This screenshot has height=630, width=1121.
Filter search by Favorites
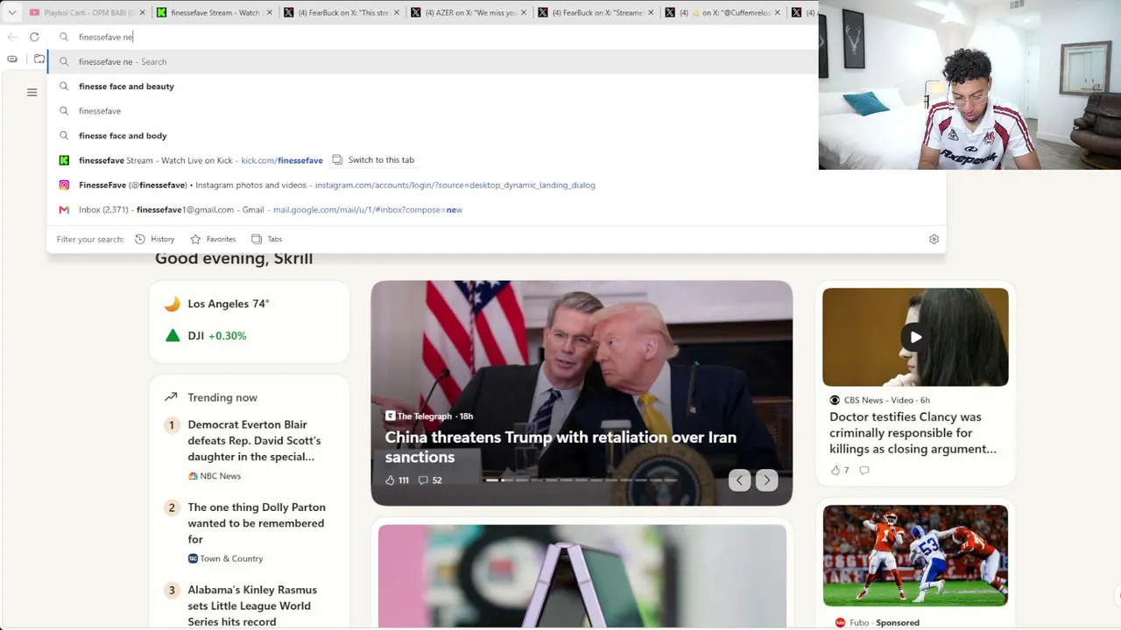213,239
